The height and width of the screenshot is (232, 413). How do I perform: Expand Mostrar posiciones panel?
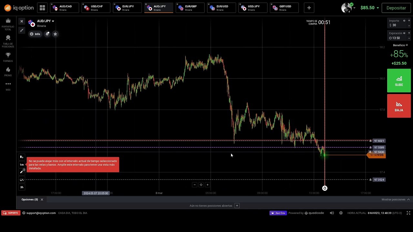396,199
